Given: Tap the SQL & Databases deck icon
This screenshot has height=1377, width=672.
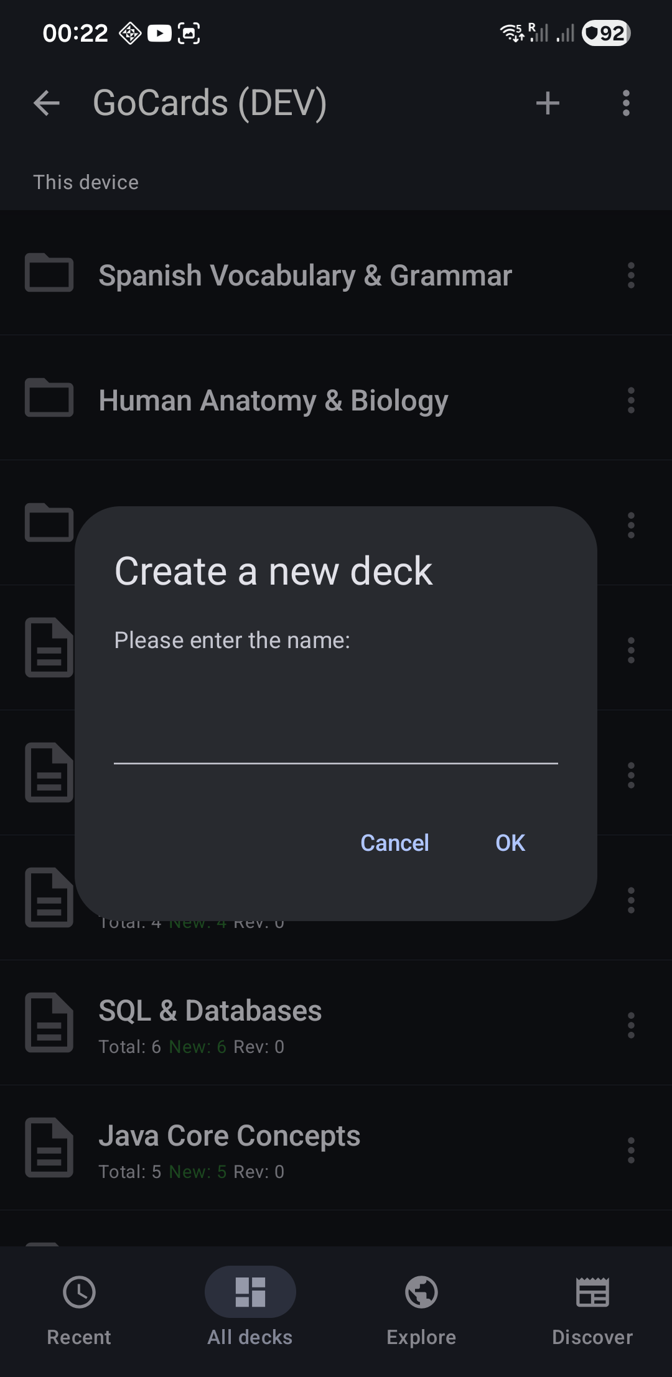Looking at the screenshot, I should (49, 1023).
